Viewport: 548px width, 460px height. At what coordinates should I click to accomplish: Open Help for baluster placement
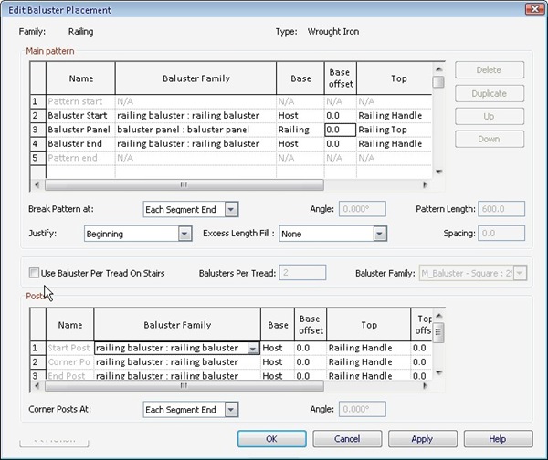(x=497, y=439)
